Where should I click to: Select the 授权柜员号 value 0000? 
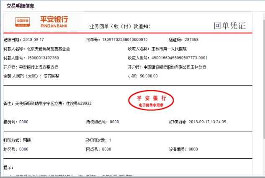tap(114, 122)
